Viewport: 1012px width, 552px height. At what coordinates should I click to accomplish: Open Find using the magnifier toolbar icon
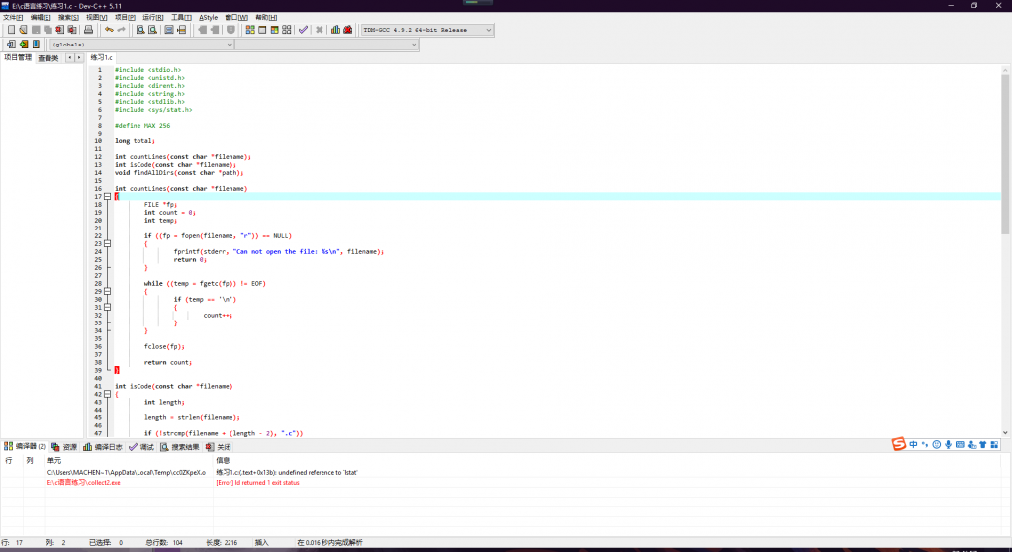coord(140,30)
